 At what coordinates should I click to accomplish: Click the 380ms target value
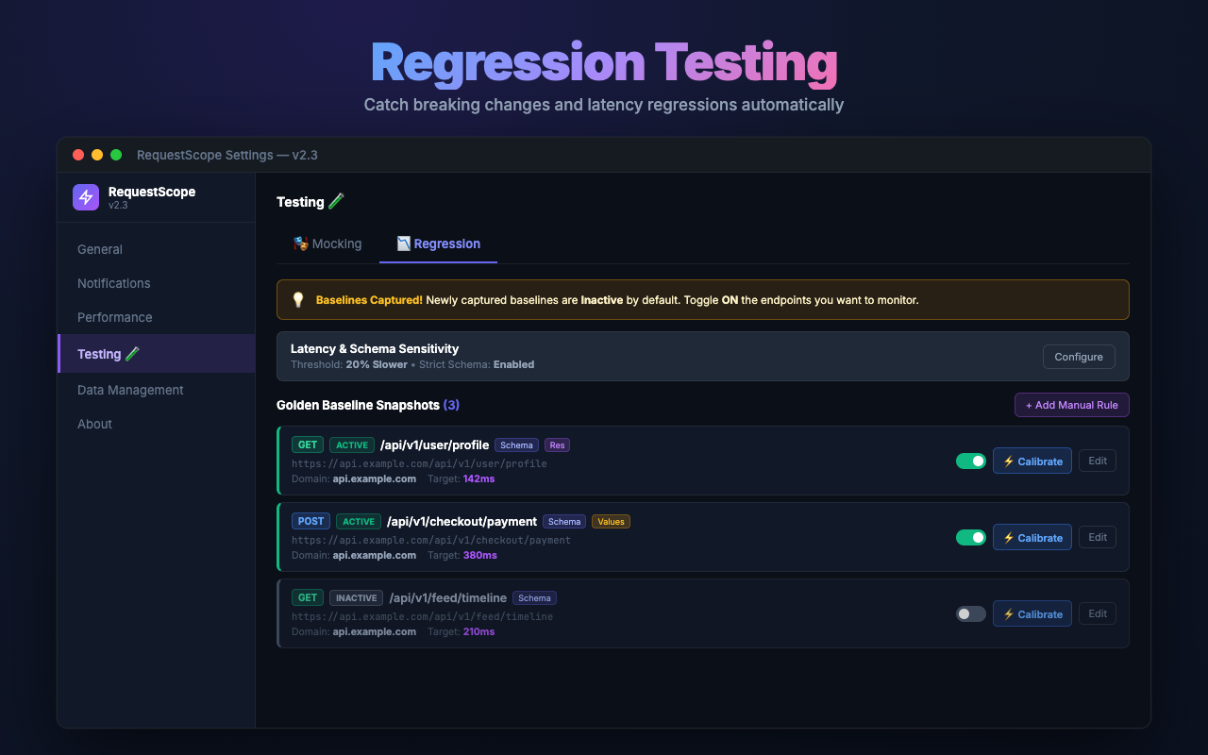tap(480, 555)
